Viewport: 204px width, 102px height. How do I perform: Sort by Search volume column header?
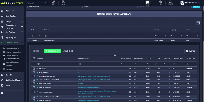pyautogui.click(x=125, y=58)
